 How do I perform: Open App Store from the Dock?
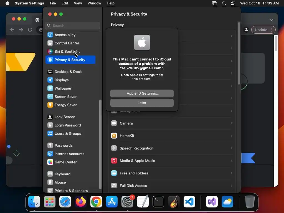click(x=112, y=202)
